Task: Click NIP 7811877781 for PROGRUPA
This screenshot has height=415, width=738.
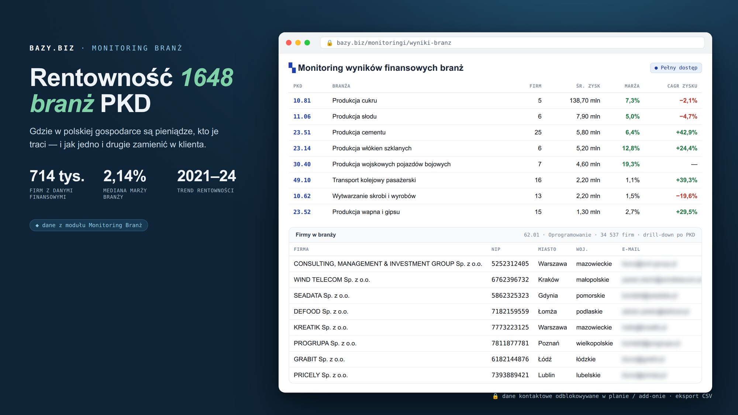Action: pos(510,343)
